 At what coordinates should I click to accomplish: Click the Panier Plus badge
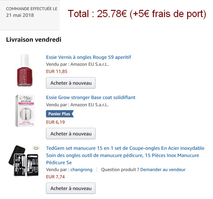[x=60, y=114]
